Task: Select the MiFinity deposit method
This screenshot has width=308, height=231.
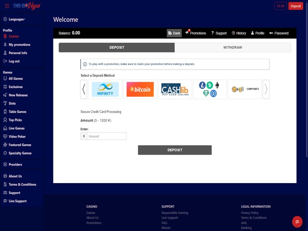Action: coord(105,90)
